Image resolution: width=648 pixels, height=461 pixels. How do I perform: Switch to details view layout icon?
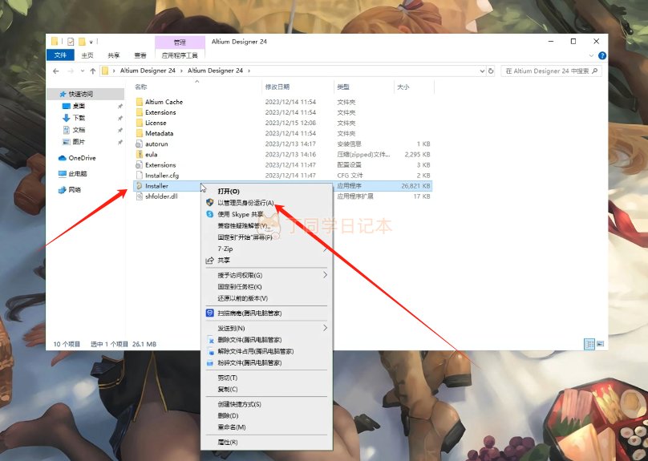coord(589,344)
